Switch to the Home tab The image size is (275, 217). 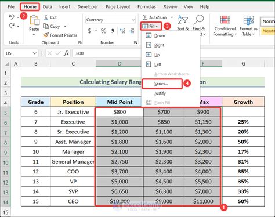point(30,7)
